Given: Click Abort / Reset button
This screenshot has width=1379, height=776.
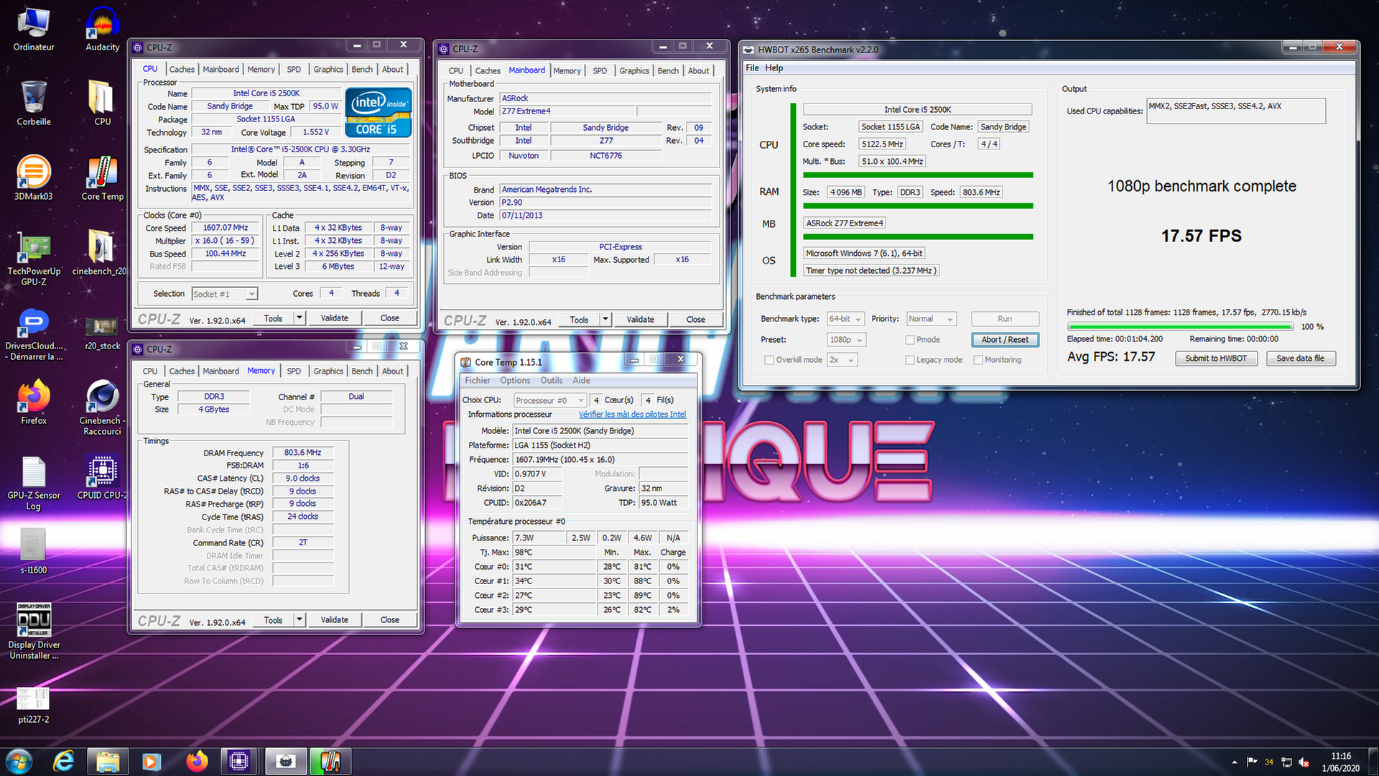Looking at the screenshot, I should (x=1005, y=340).
